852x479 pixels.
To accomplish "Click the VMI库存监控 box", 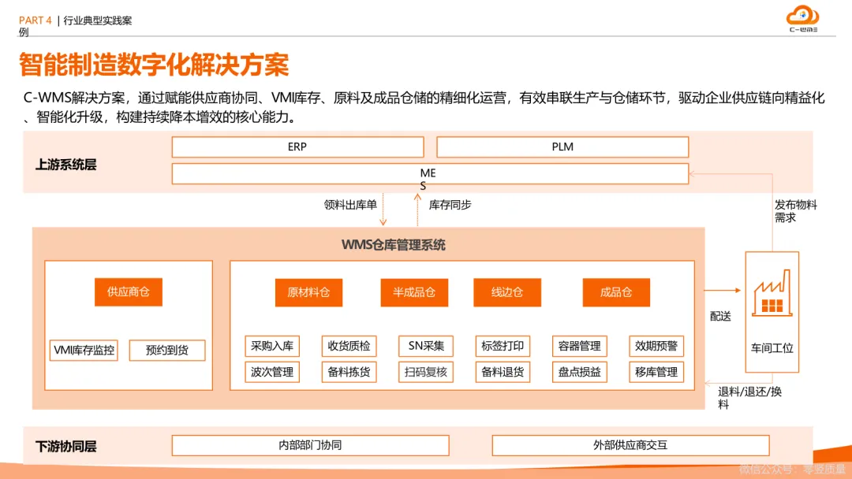I will click(84, 351).
